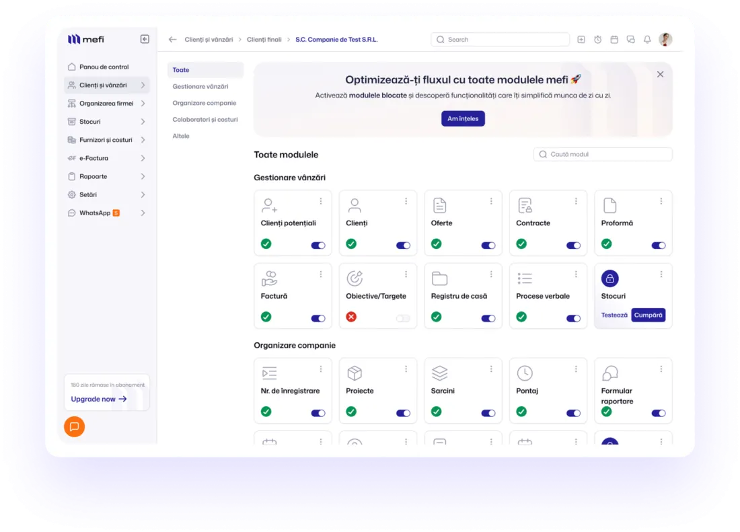Click the Contracte module icon
Viewport: 740px width, 532px height.
click(x=525, y=206)
